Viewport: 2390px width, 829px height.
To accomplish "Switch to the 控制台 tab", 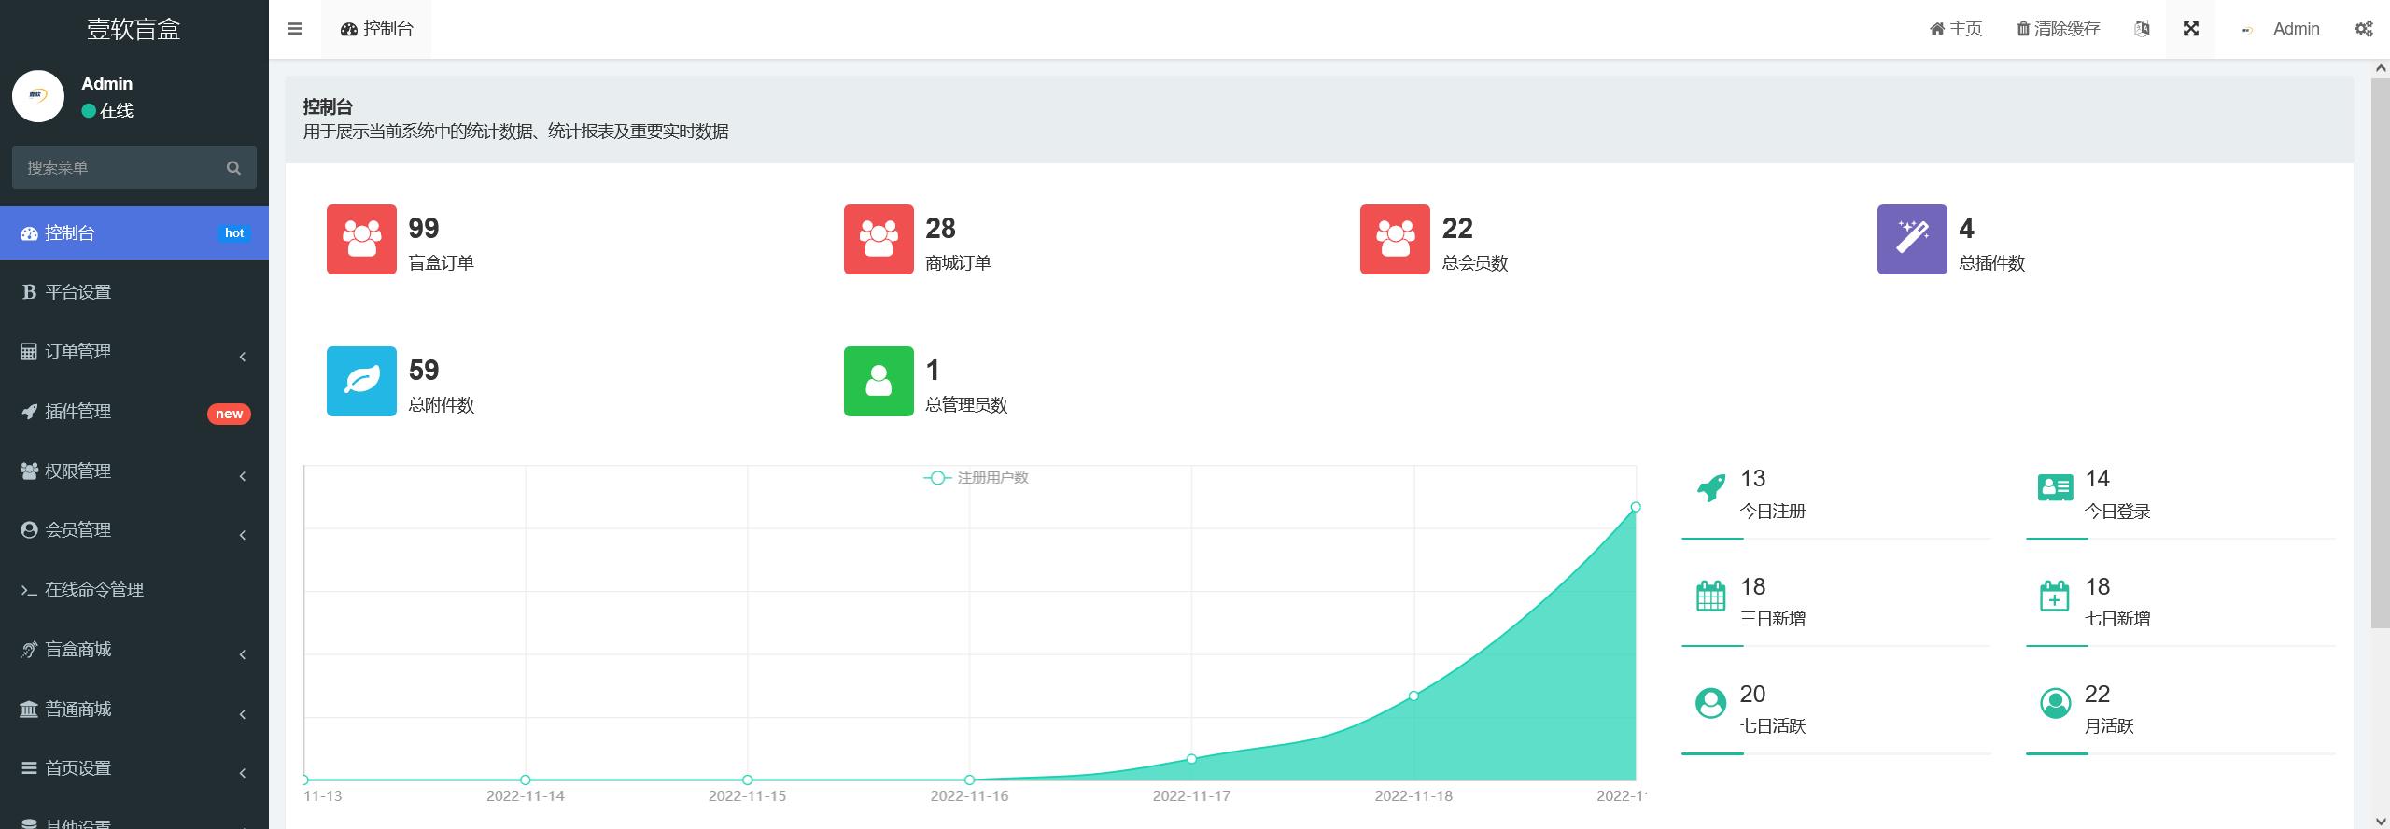I will (x=377, y=29).
